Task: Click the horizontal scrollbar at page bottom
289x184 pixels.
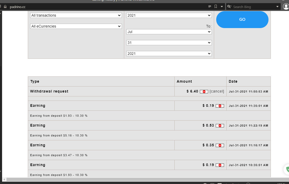Action: [146, 180]
